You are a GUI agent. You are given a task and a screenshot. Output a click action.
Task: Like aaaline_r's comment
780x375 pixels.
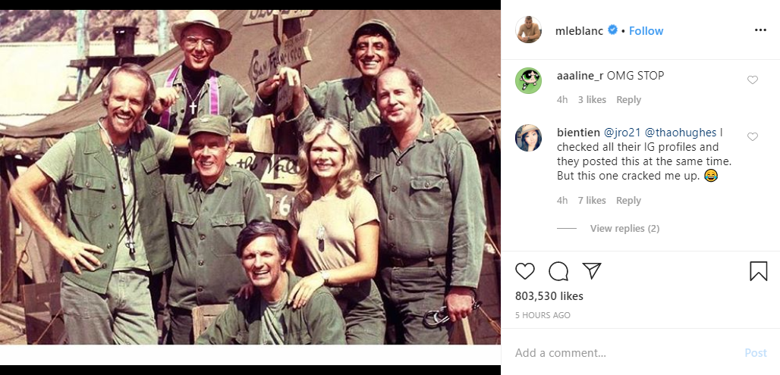(753, 80)
